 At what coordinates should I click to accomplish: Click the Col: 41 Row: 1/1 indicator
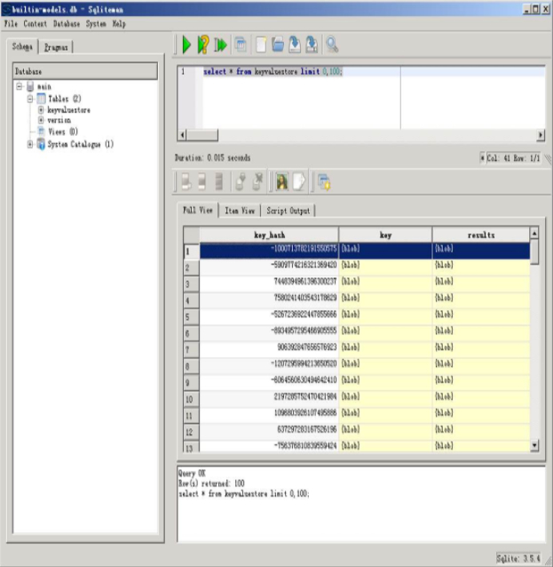coord(513,158)
